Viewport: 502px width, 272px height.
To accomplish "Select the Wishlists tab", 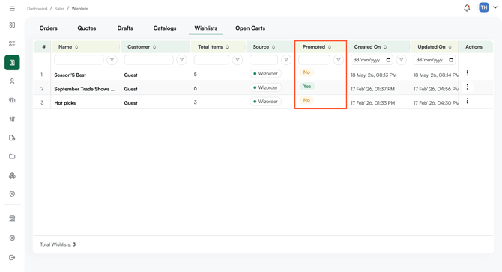I will pos(206,28).
